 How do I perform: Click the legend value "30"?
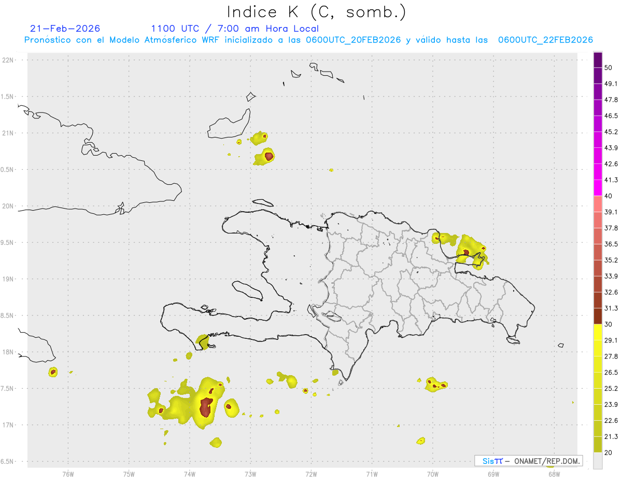pyautogui.click(x=608, y=324)
